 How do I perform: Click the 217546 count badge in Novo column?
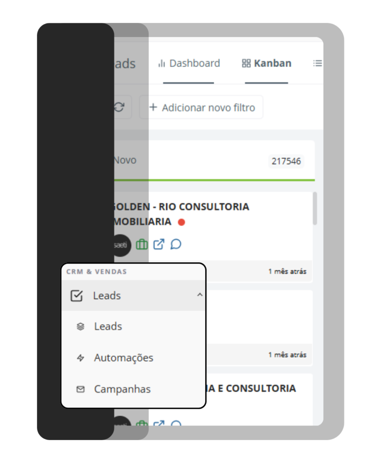[x=286, y=161]
